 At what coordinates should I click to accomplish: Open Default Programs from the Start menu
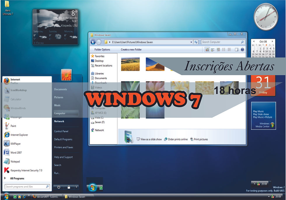(63, 139)
